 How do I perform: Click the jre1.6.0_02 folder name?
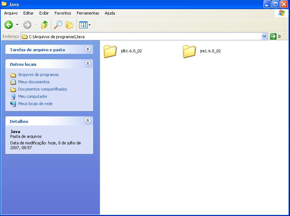210,51
